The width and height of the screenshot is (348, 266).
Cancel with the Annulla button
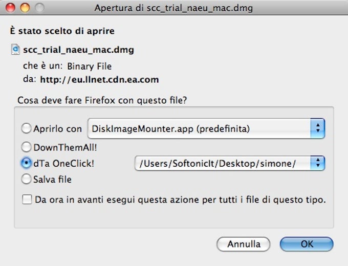click(244, 244)
